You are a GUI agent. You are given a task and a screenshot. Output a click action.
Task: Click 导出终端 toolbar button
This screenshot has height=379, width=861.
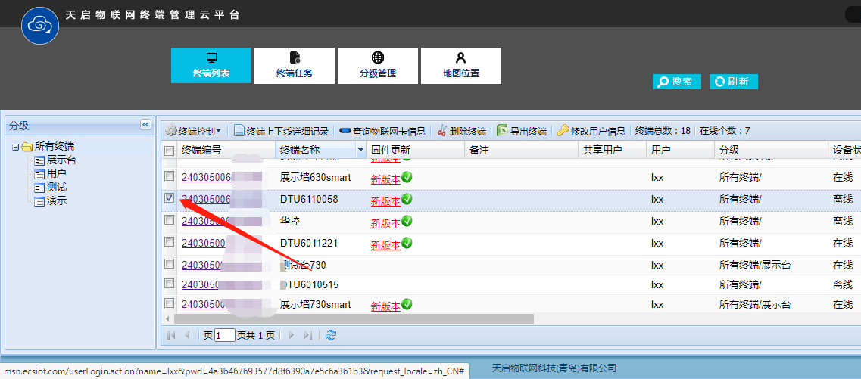click(x=523, y=131)
